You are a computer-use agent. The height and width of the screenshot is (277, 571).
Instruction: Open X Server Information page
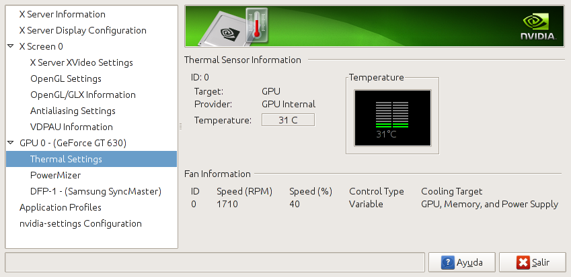[x=62, y=14]
